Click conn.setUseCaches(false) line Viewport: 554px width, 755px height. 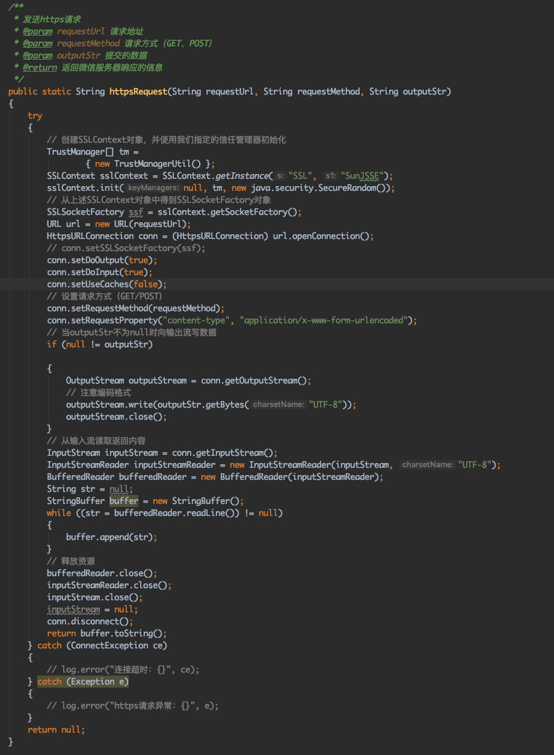click(107, 284)
